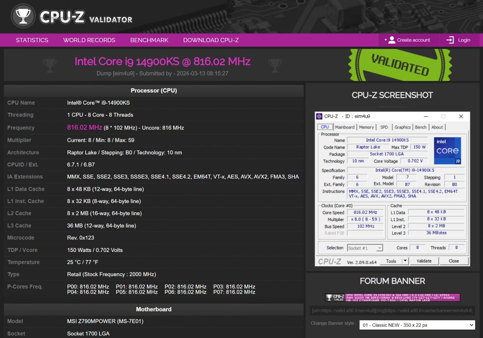Click the trophy icon right of the title
Screen dimensions: 483x338
click(275, 65)
